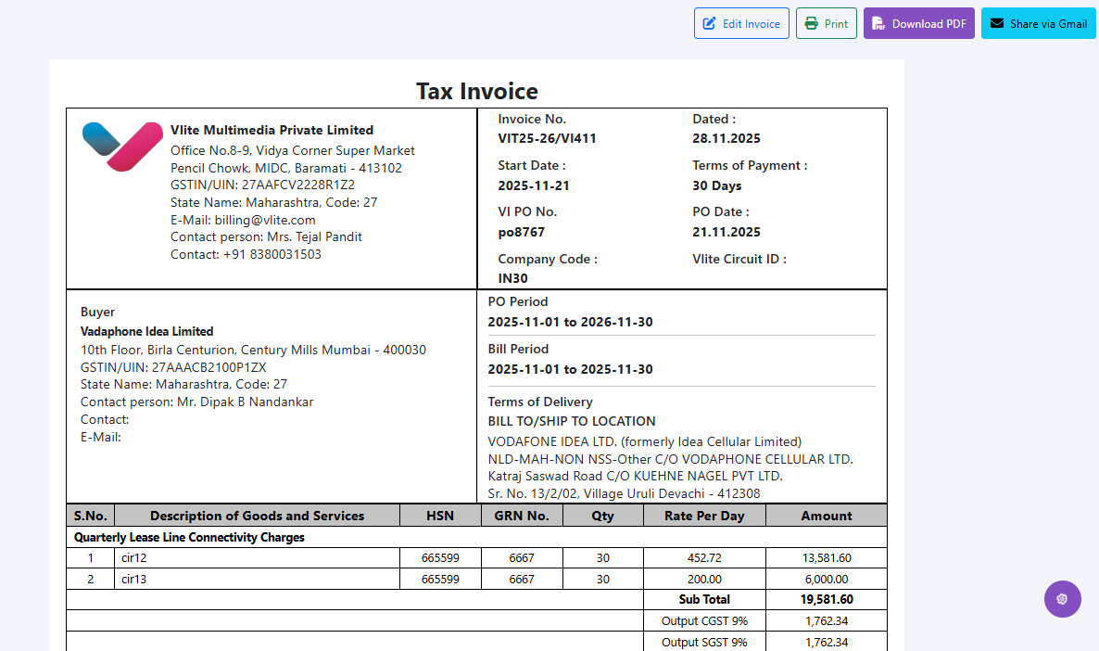Click the Edit Invoice button
1099x651 pixels.
741,23
